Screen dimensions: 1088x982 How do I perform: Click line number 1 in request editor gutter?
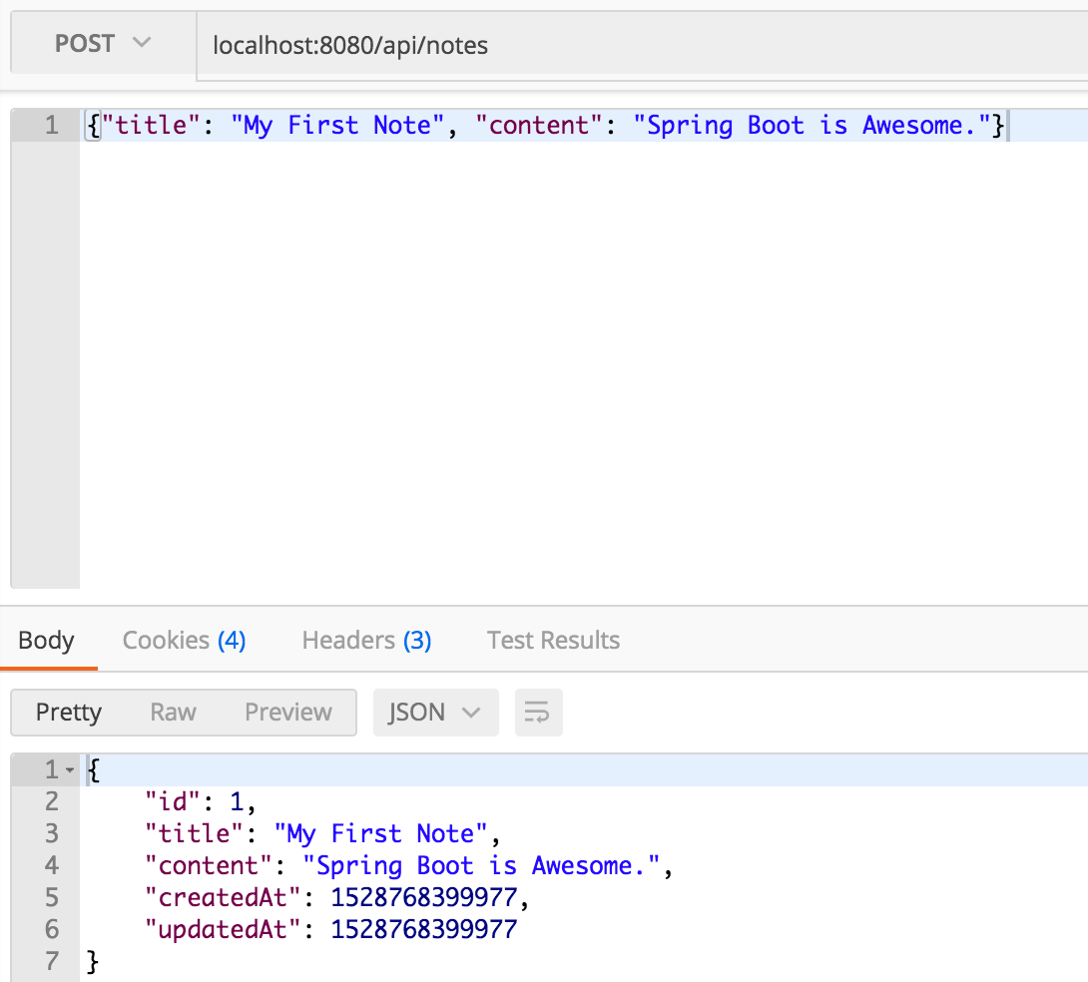pyautogui.click(x=51, y=126)
